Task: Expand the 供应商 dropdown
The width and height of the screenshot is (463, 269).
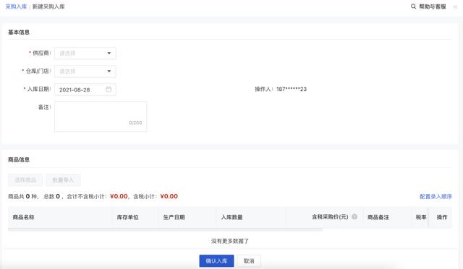Action: (85, 53)
